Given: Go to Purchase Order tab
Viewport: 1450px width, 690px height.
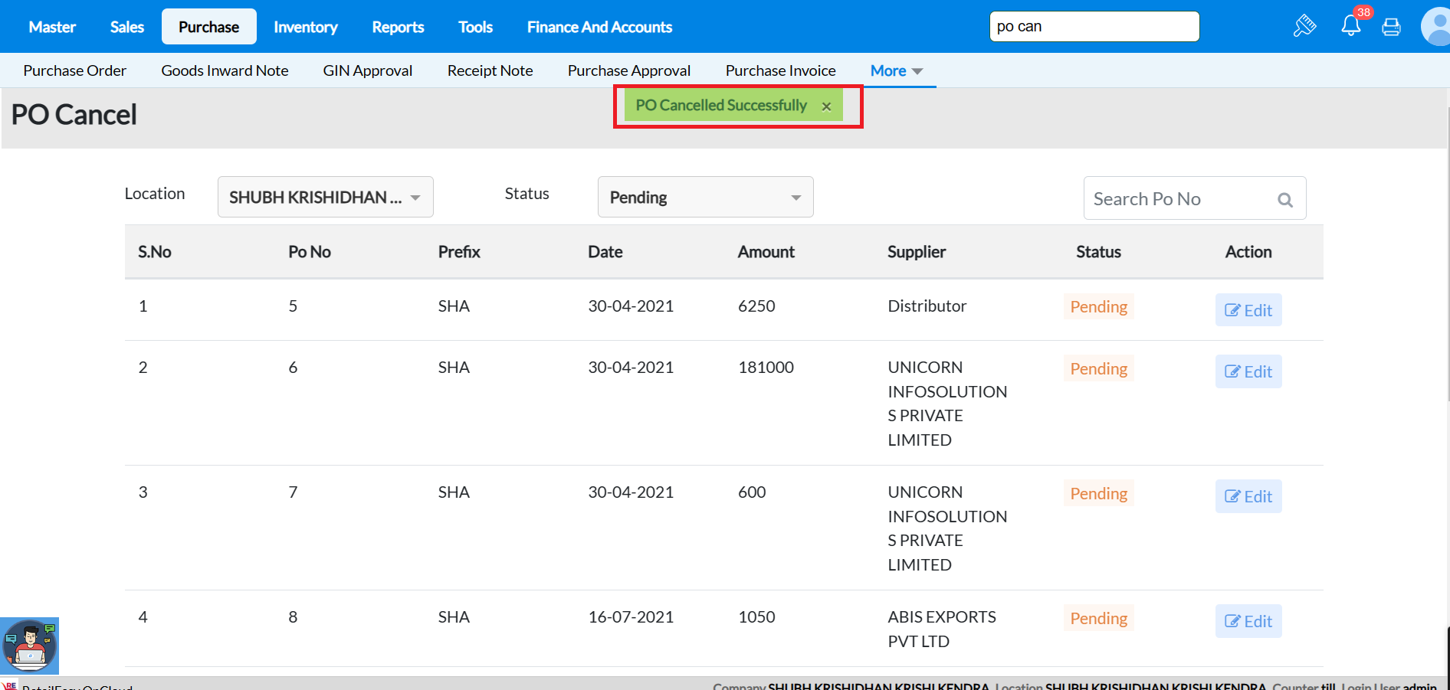Looking at the screenshot, I should click(x=74, y=70).
